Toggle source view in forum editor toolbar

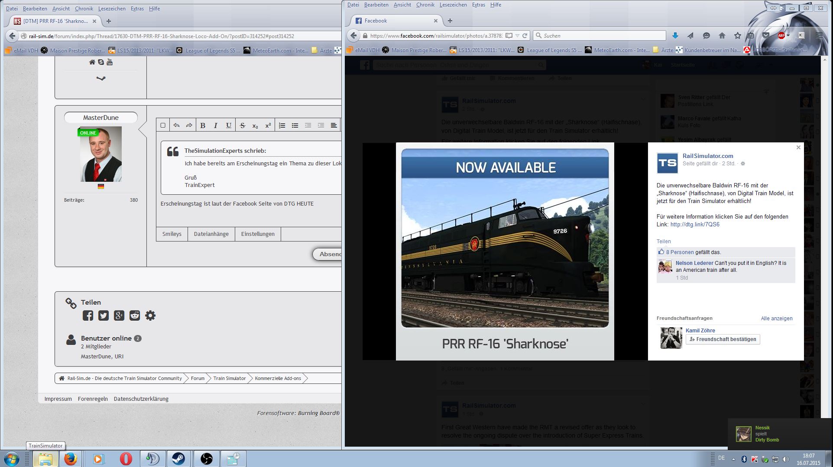(163, 126)
